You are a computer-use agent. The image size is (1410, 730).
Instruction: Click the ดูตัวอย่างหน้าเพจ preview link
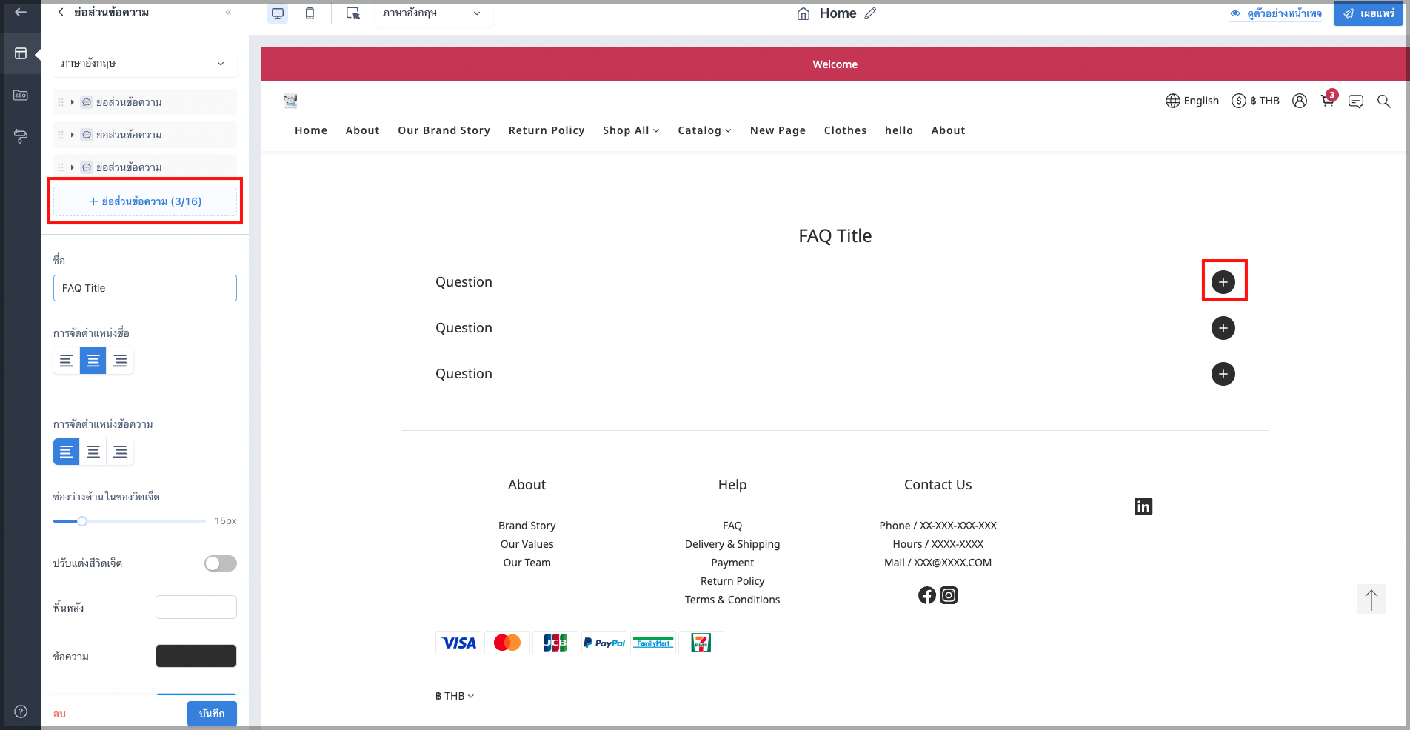1276,13
